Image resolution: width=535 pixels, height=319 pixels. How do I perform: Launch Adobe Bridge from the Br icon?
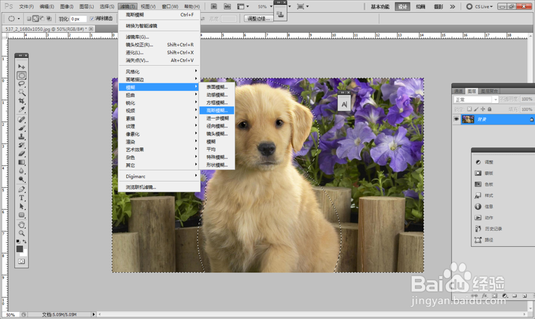(x=214, y=6)
